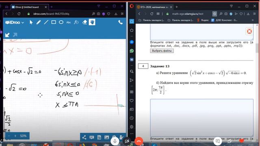Open the chat icon in IDroo bottom bar
The height and width of the screenshot is (146, 260).
(x=92, y=137)
